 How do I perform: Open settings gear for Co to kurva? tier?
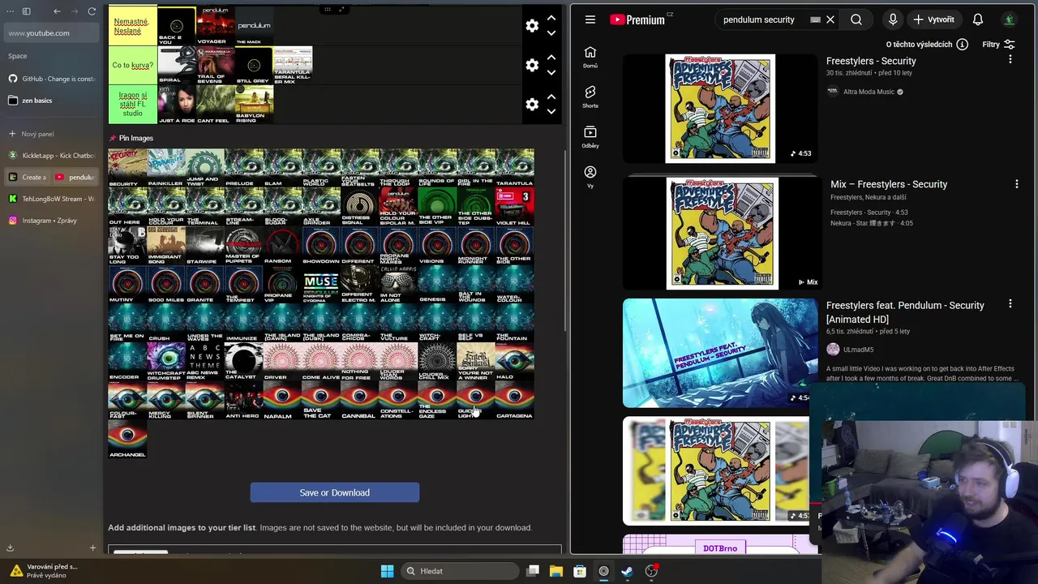pos(532,65)
